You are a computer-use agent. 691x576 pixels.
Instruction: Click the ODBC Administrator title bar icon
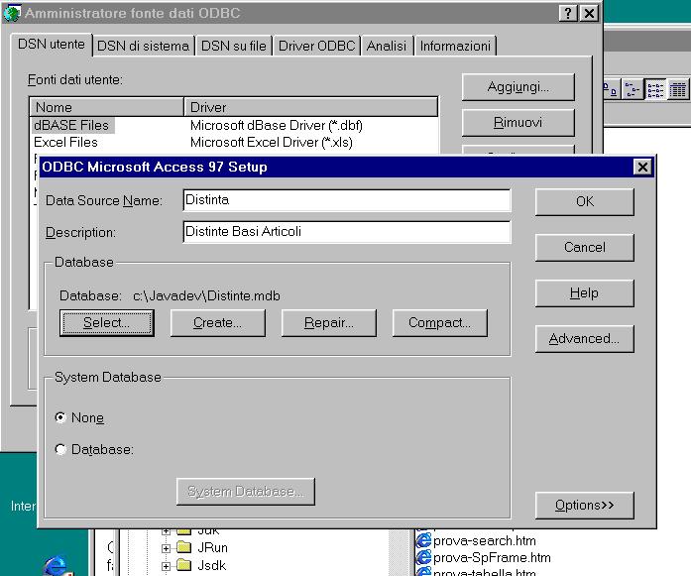click(12, 13)
